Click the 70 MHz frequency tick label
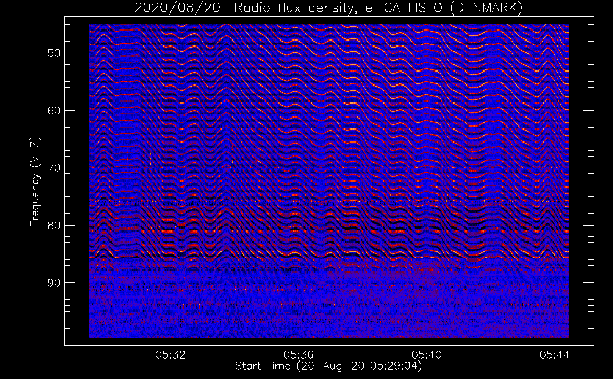The image size is (613, 379). (54, 168)
